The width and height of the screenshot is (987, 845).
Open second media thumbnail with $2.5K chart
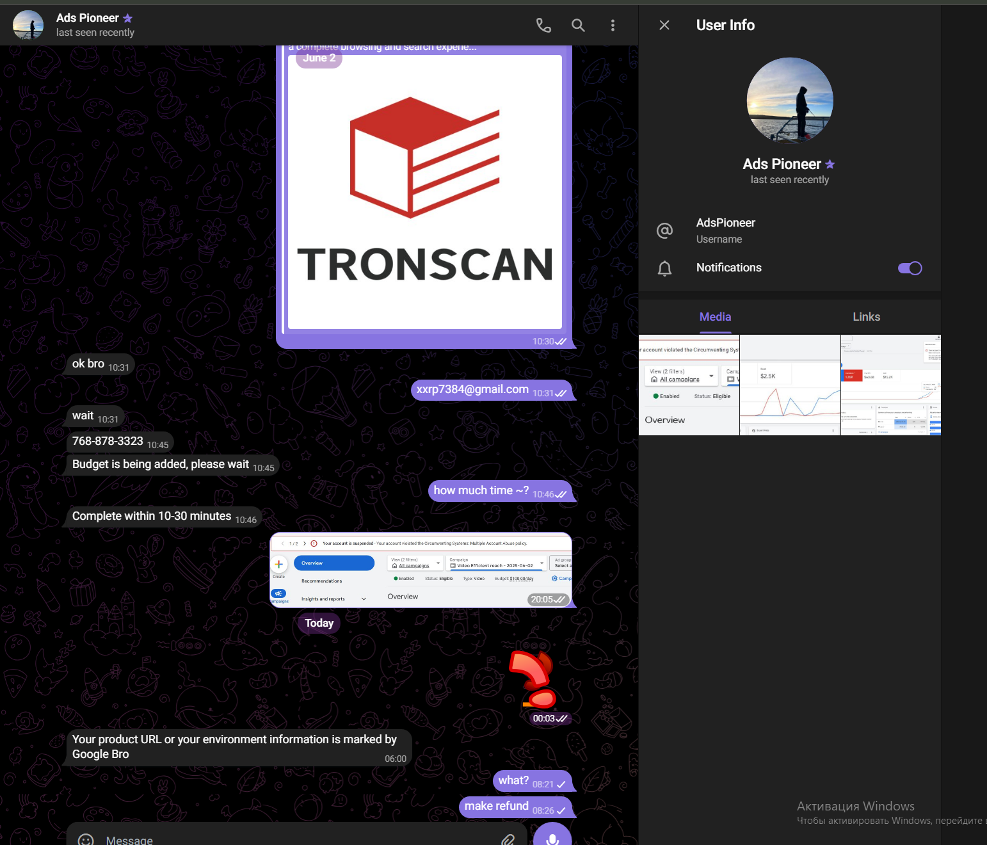(x=790, y=385)
